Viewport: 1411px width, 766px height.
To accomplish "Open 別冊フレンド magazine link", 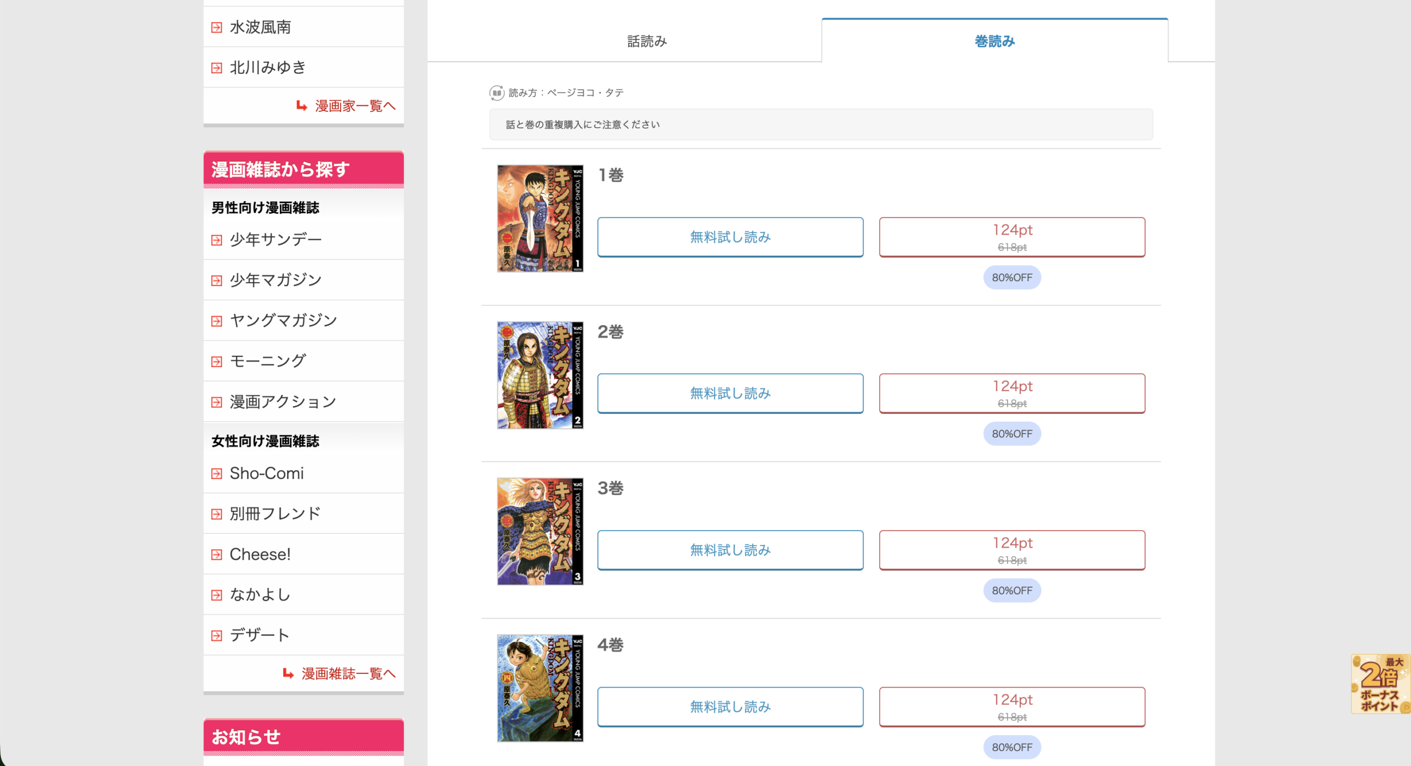I will pos(276,514).
